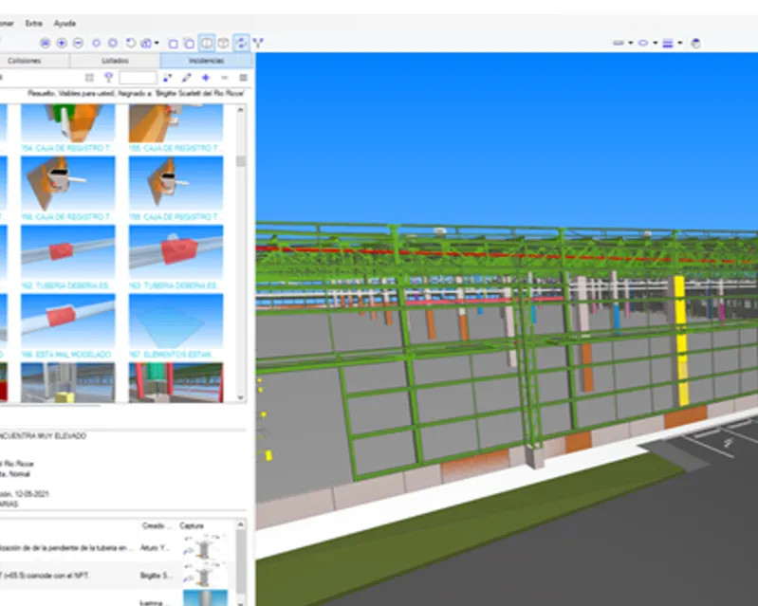Click the rotate view arrow icon
Screen dimensions: 758x606
pyautogui.click(x=130, y=43)
